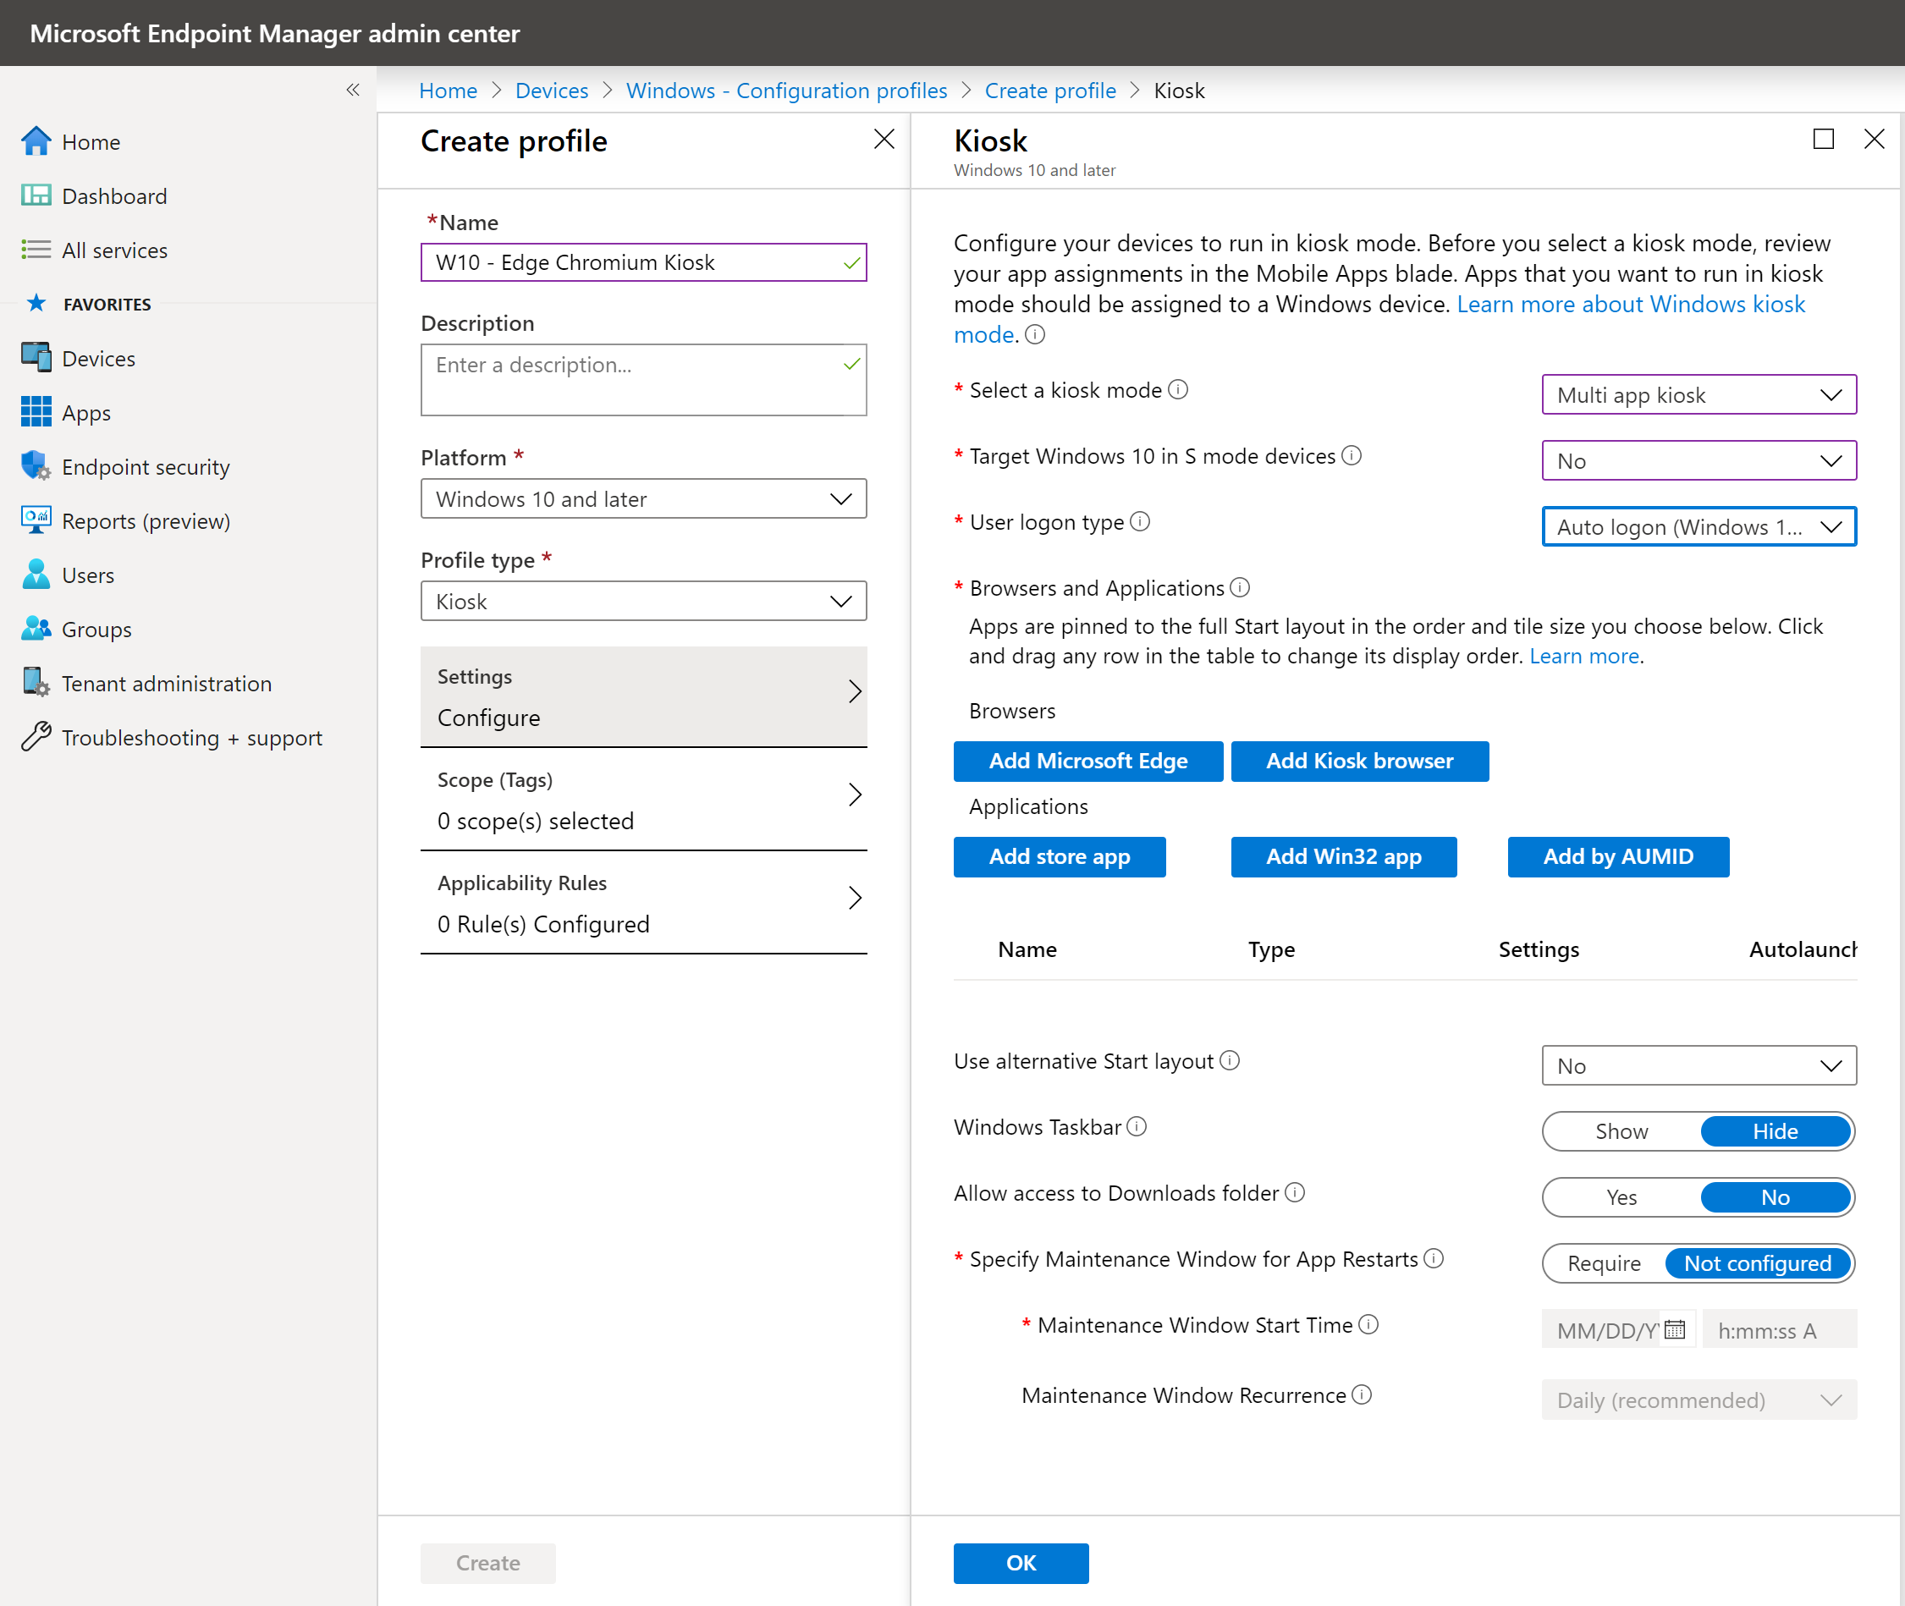This screenshot has width=1905, height=1606.
Task: Open Create profile breadcrumb
Action: point(1050,91)
